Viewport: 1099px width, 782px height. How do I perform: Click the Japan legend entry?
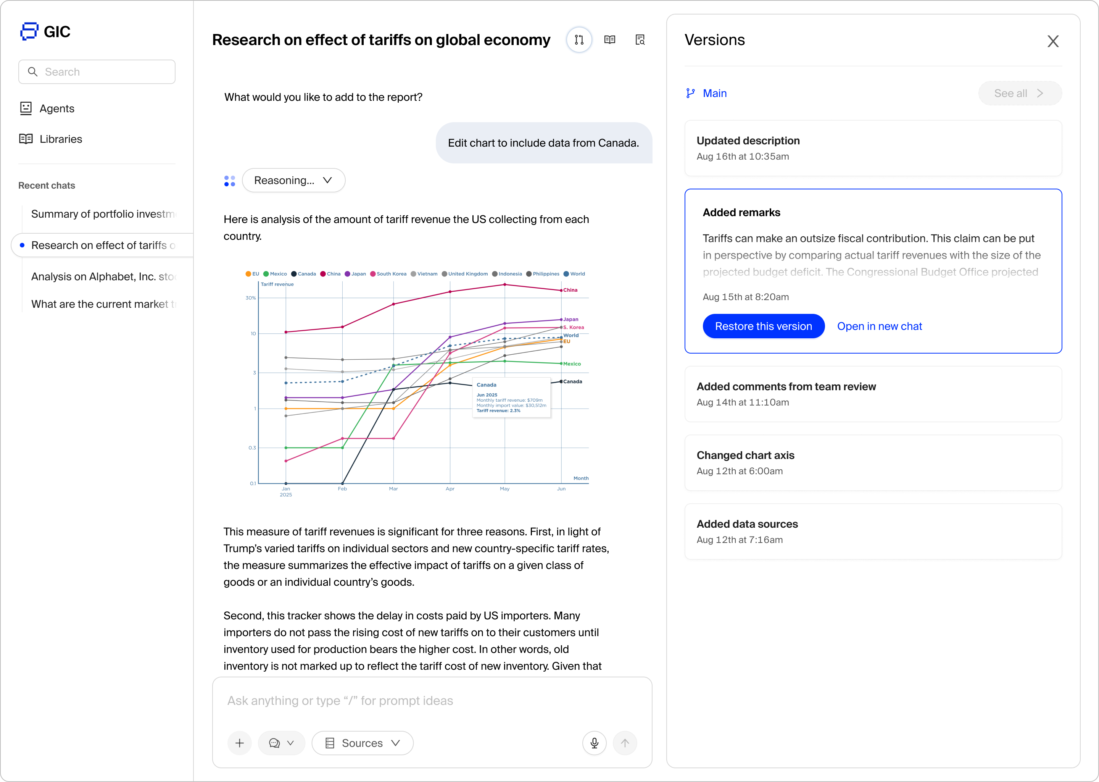pos(355,274)
